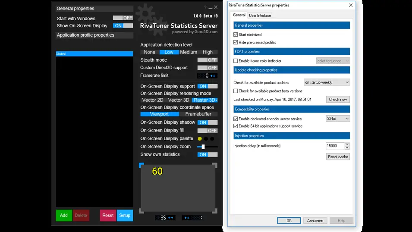Click injection delay increase spinner arrow
Viewport: 412px width, 232px height.
[x=347, y=144]
